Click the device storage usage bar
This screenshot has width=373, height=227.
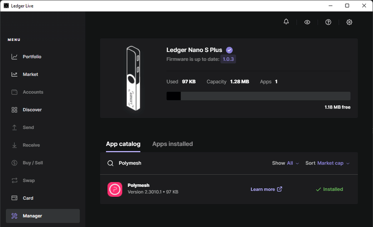click(258, 96)
